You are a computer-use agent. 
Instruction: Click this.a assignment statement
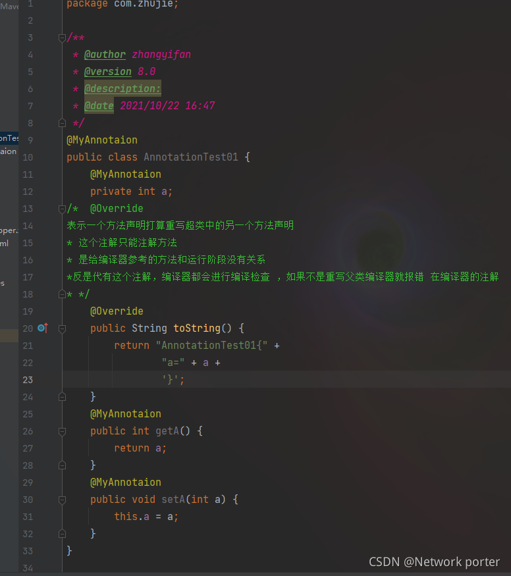(146, 517)
